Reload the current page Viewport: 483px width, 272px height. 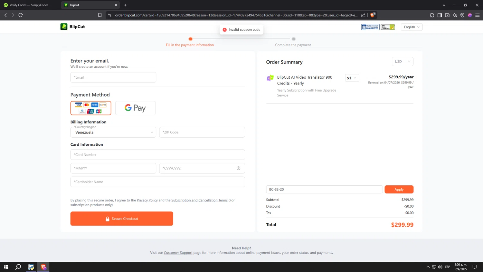(21, 15)
